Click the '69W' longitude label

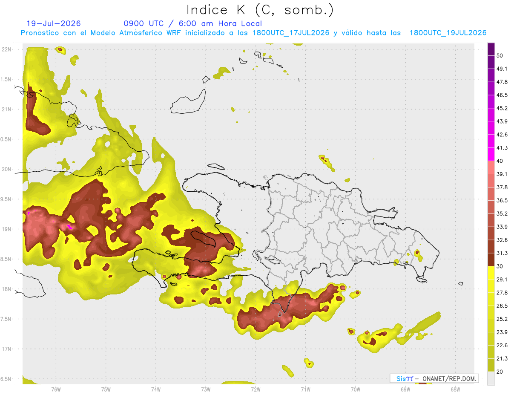click(x=405, y=389)
